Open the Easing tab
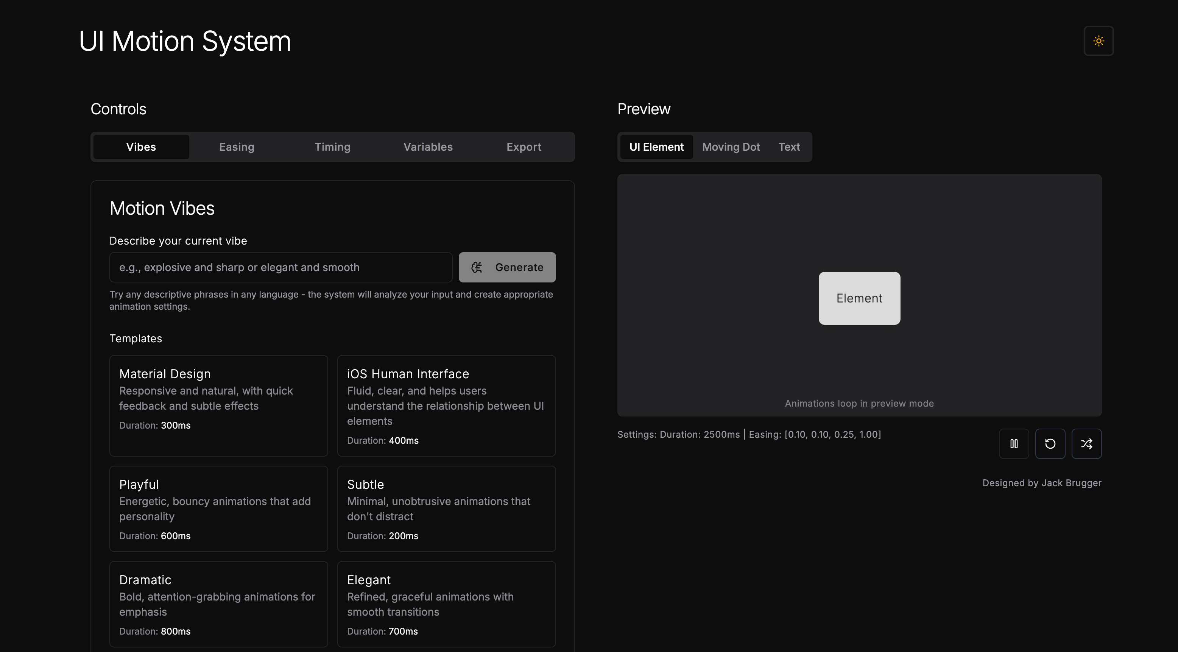 (237, 147)
